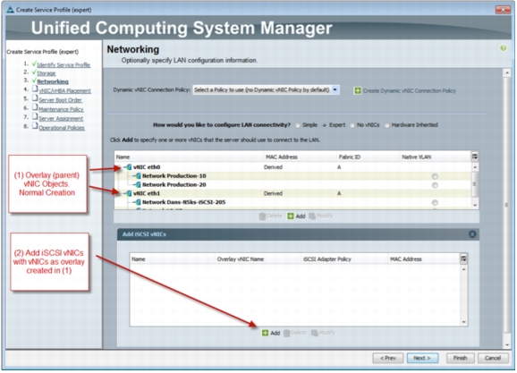517x373 pixels.
Task: Click the vNIC eth0 adapter icon
Action: (129, 167)
